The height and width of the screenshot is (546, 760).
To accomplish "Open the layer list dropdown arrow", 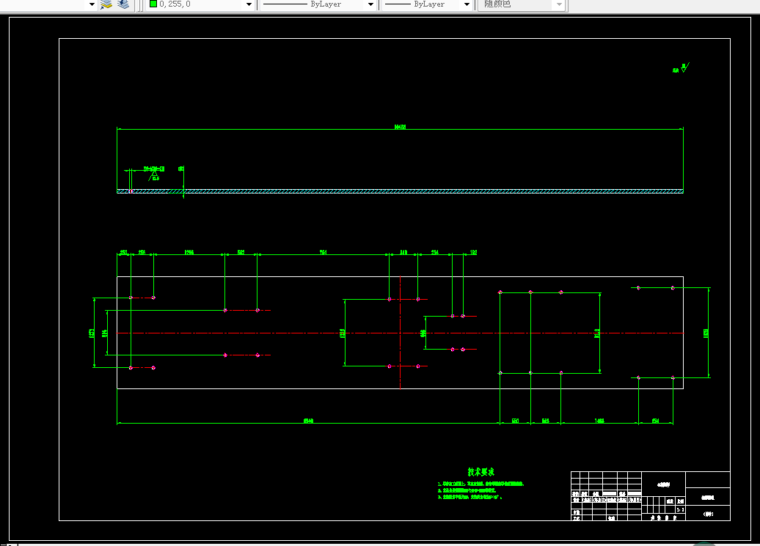I will pyautogui.click(x=92, y=4).
